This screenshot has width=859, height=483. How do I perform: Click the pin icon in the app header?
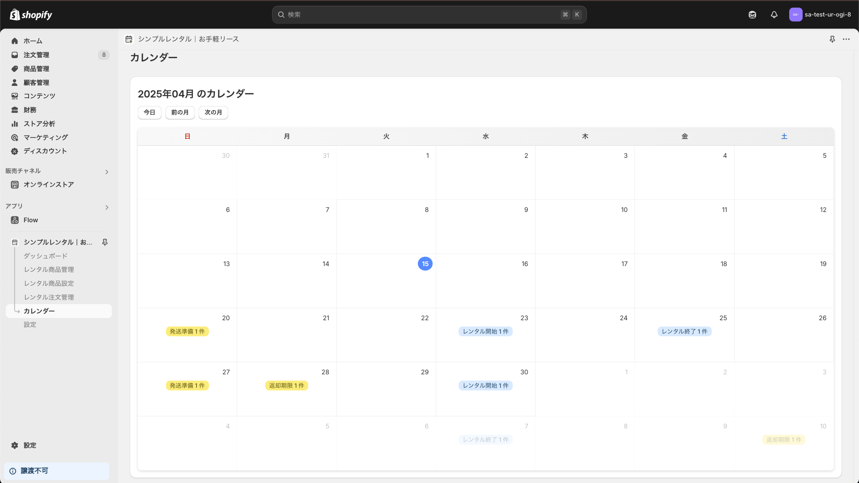click(832, 39)
